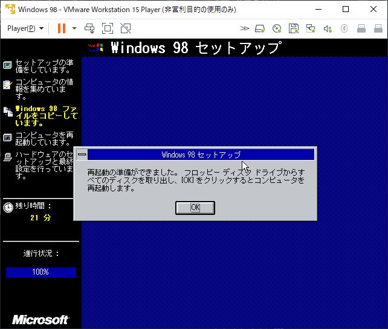Minimize the VMware Player window
Viewport: 388px width, 329px height.
click(318, 10)
